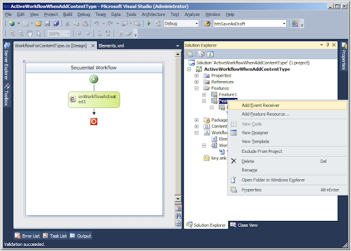Choose Rename in the context menu
The image size is (351, 251).
[287, 170]
